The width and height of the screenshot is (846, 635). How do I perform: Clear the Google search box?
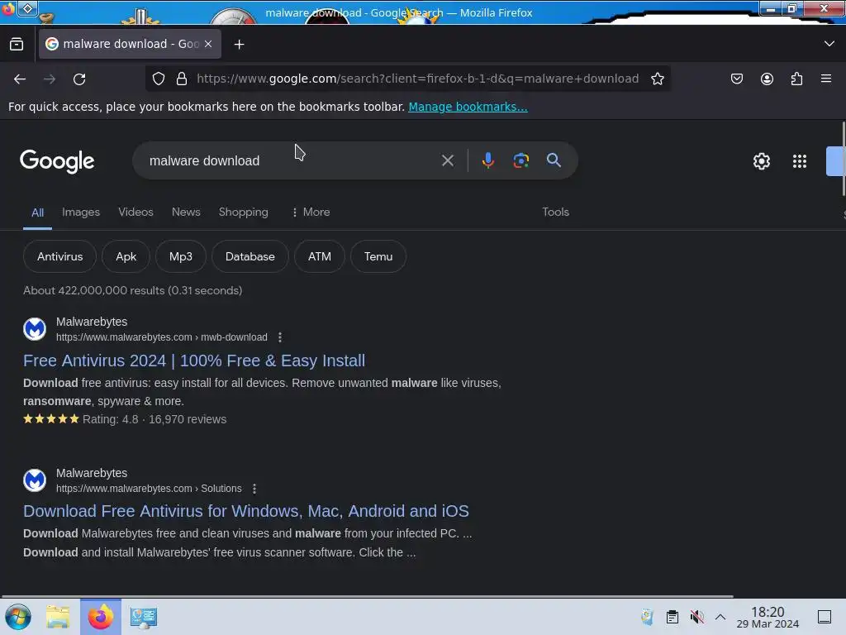pos(447,160)
